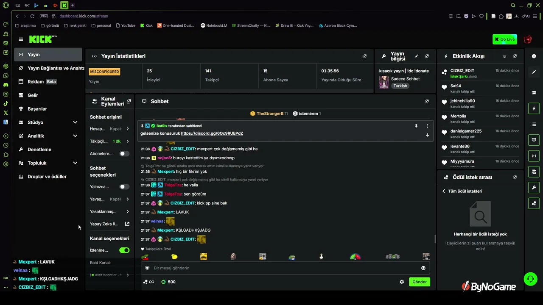543x305 pixels.
Task: Open Hesap chat access options chevron
Action: pos(128,129)
